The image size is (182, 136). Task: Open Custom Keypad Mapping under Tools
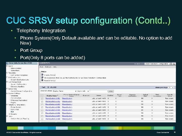tap(20, 119)
